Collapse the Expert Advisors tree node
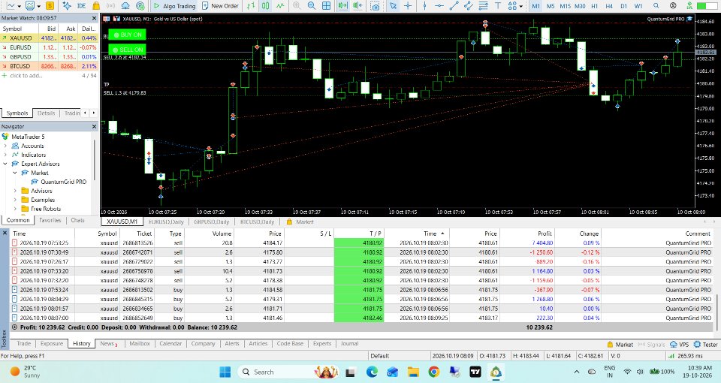 tap(5, 164)
